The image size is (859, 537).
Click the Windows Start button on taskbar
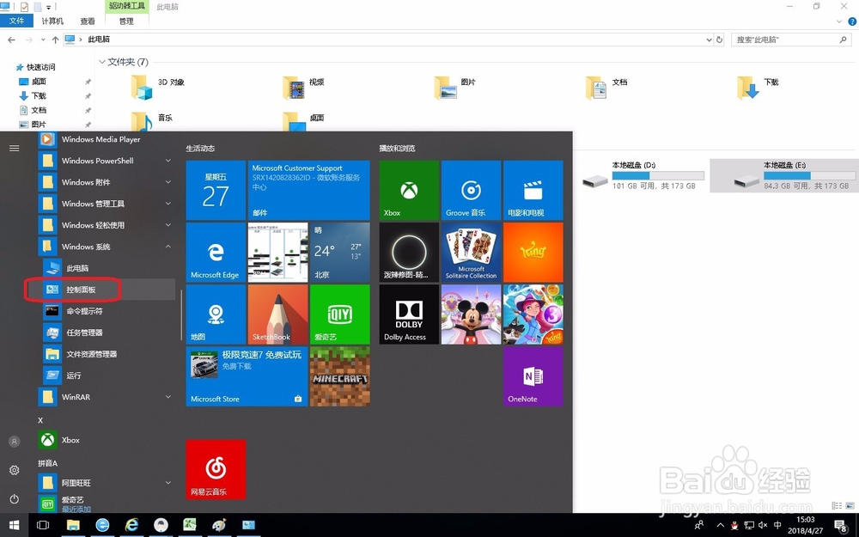[15, 525]
